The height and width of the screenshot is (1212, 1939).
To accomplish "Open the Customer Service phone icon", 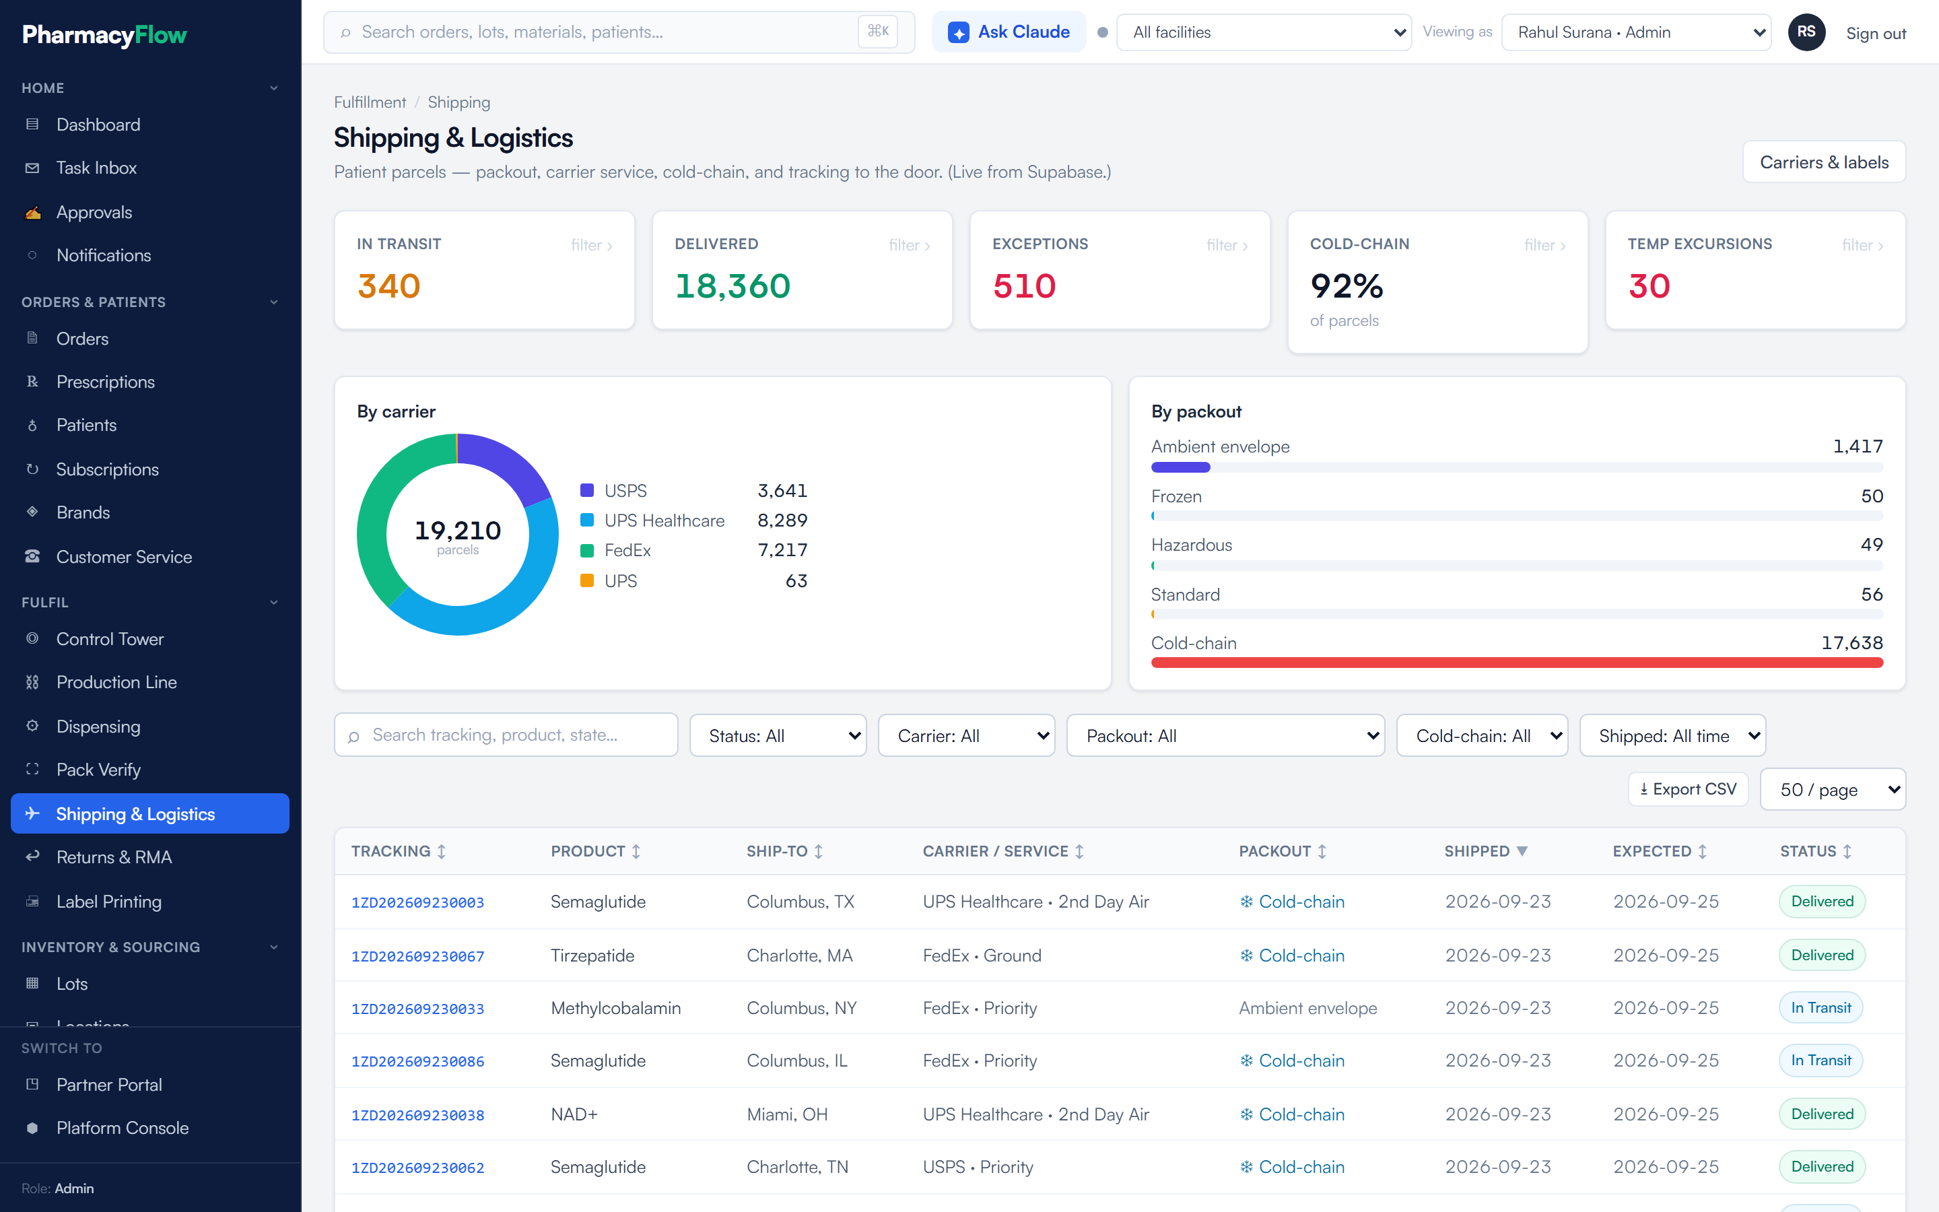I will pos(32,556).
